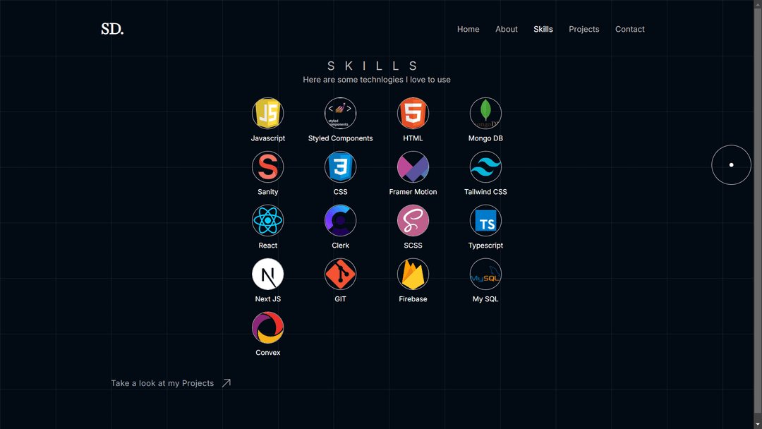Open the About section from navigation
Screen dimensions: 762x429
click(507, 29)
